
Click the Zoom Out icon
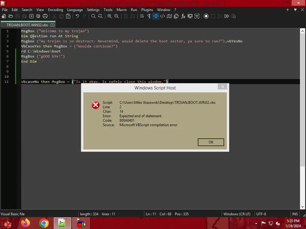(x=117, y=16)
